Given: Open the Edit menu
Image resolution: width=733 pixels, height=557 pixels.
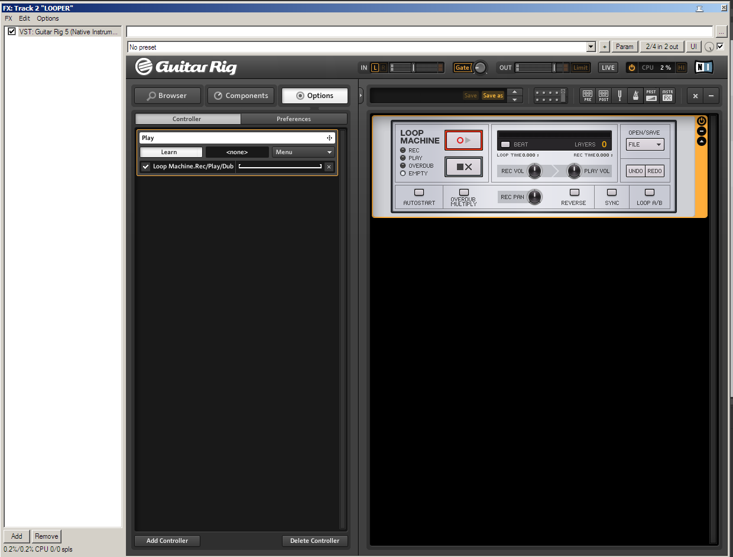Looking at the screenshot, I should [24, 18].
